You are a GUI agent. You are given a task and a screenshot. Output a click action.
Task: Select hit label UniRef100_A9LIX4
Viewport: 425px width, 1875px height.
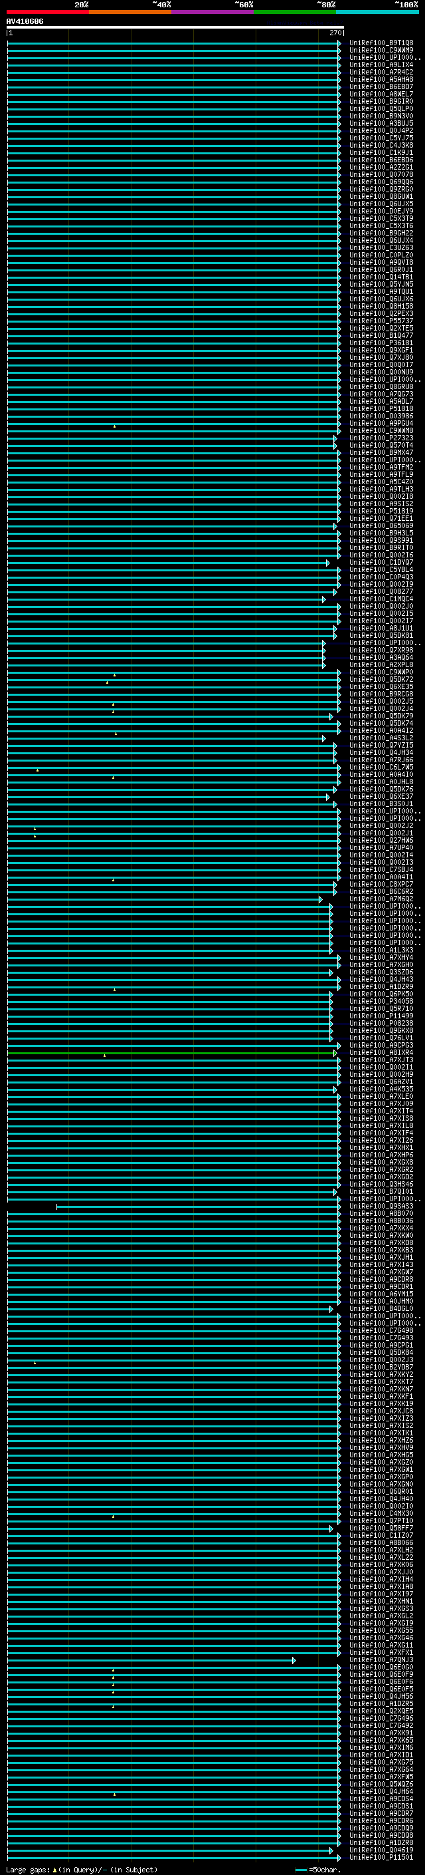381,65
